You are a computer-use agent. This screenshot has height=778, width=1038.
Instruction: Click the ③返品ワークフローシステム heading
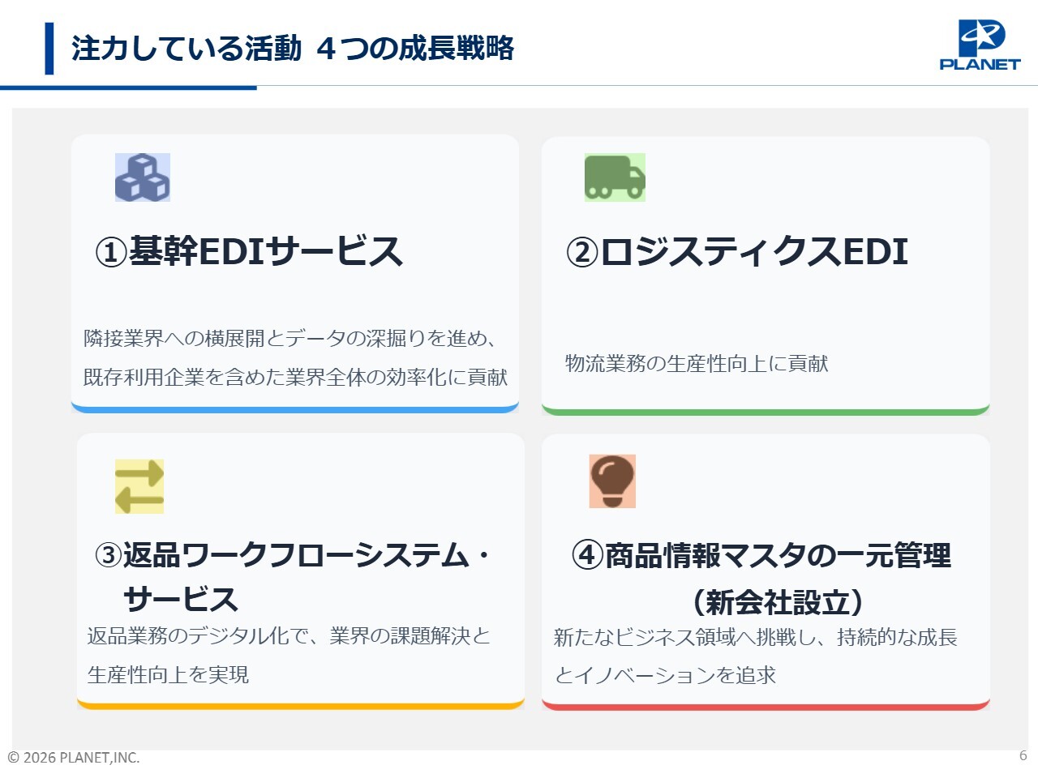292,556
